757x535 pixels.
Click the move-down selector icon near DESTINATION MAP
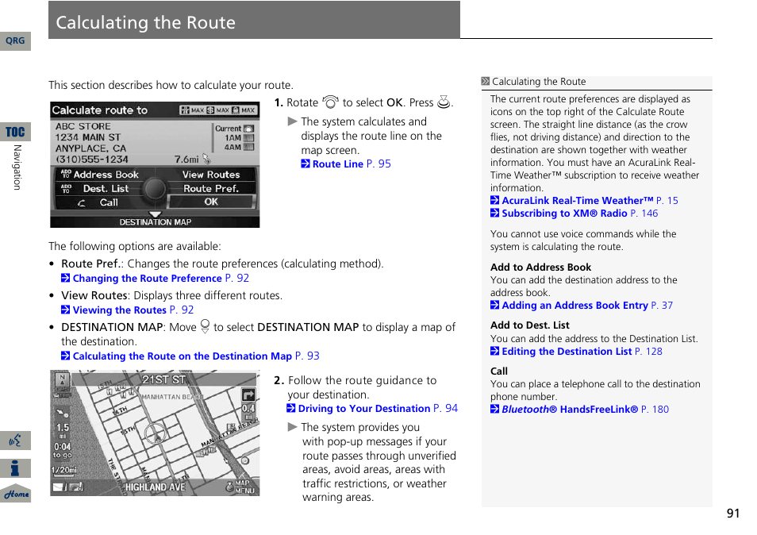click(205, 326)
